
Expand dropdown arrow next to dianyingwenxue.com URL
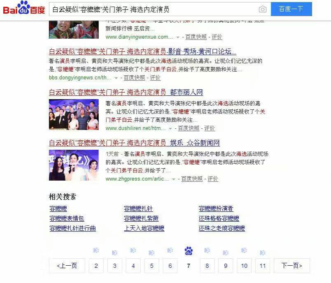click(x=178, y=37)
